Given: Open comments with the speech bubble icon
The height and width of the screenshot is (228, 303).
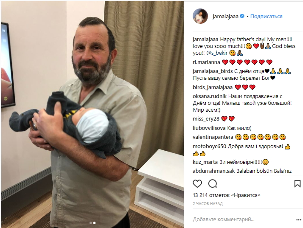Looking at the screenshot, I should (x=213, y=183).
